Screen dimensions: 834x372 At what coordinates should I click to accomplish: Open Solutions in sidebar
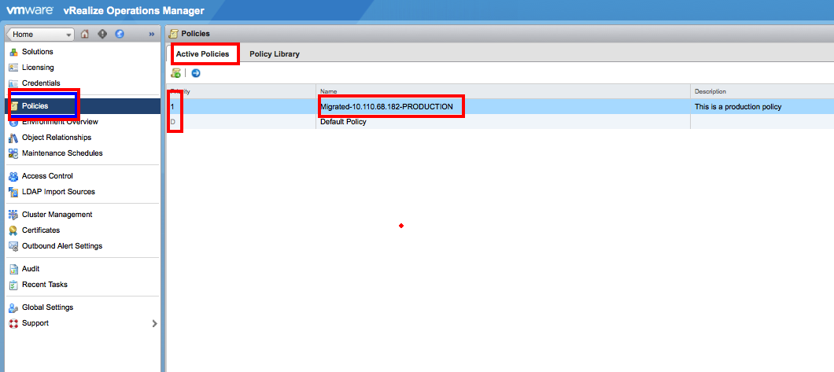click(37, 52)
